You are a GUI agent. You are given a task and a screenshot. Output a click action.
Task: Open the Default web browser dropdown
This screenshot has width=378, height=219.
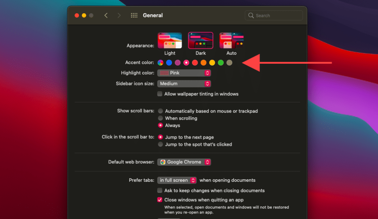184,162
